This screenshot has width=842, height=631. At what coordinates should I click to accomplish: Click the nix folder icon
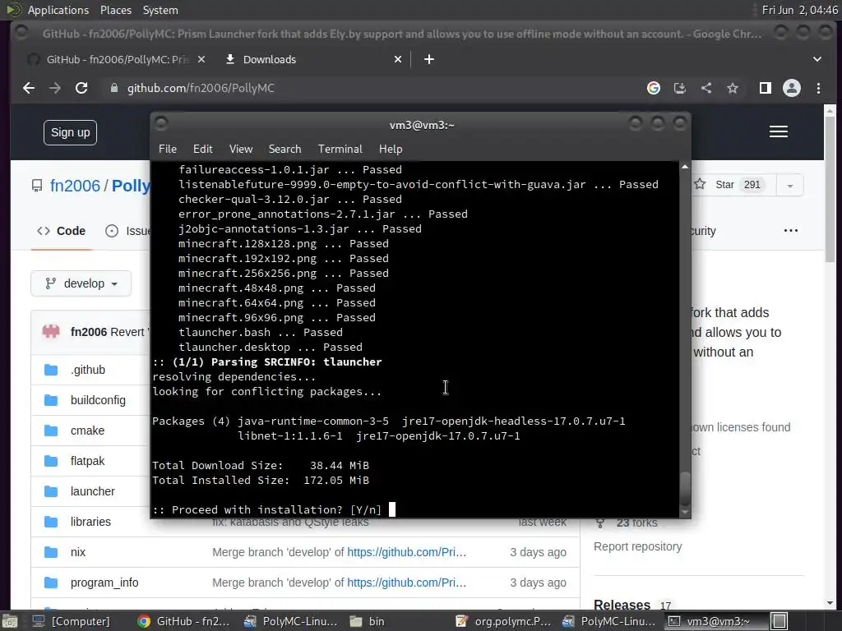pyautogui.click(x=51, y=552)
